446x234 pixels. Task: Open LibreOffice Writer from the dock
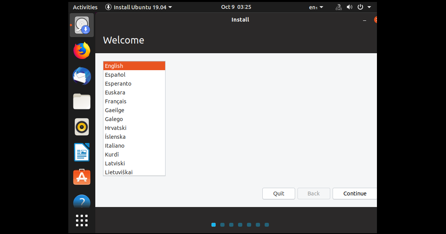coord(82,152)
